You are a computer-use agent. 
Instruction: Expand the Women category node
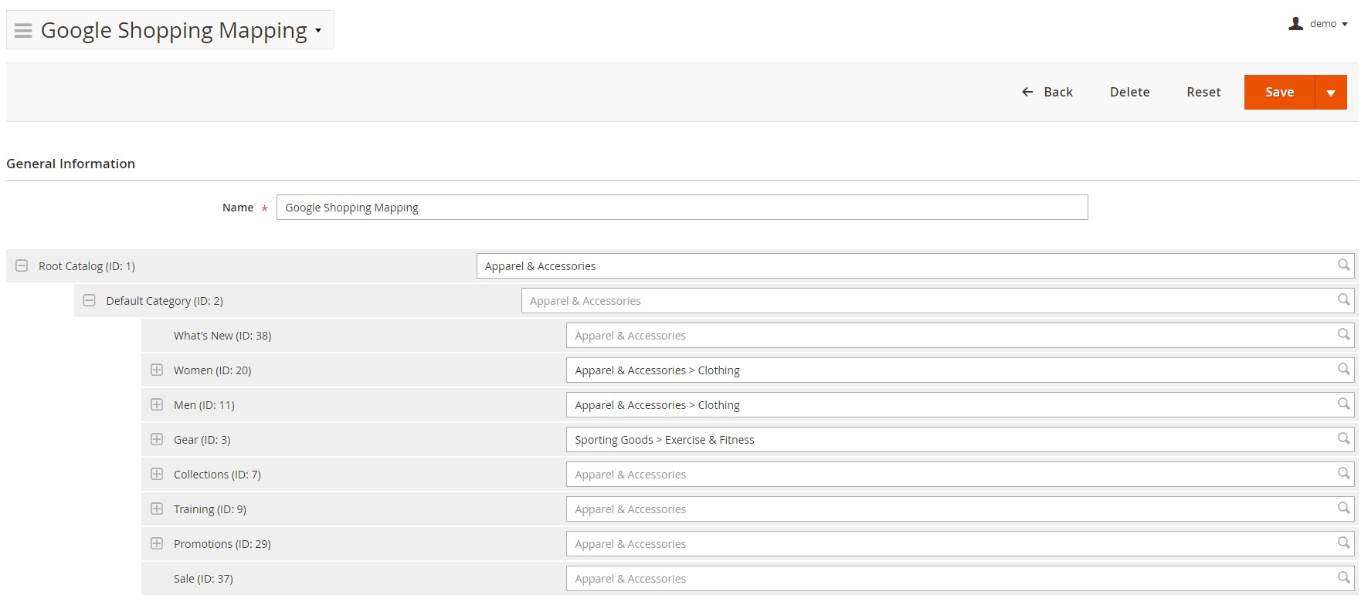point(157,370)
